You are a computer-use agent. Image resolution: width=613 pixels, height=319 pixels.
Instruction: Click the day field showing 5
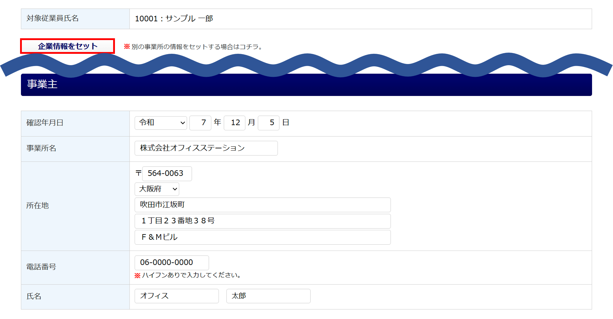(x=268, y=123)
